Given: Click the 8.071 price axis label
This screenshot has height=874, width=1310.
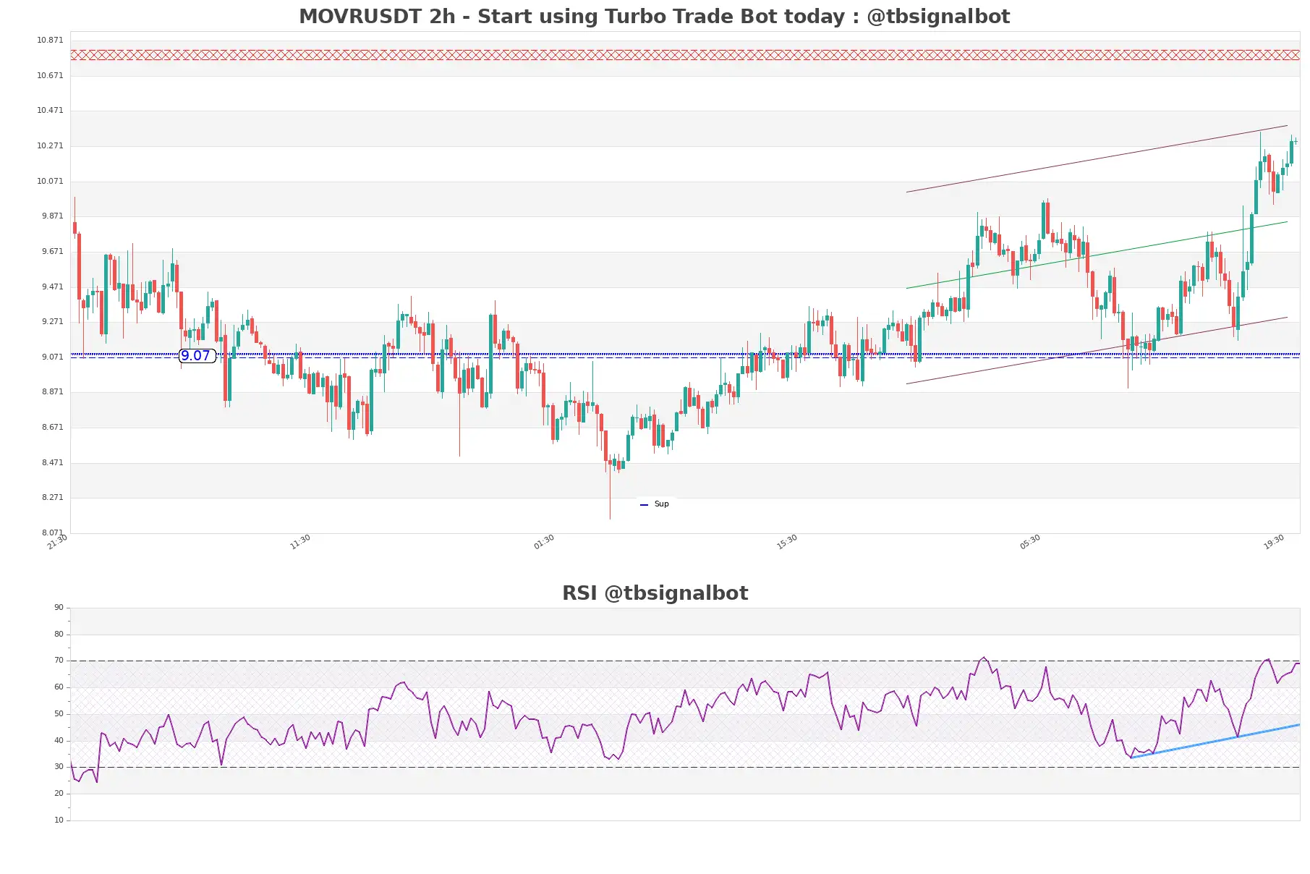Looking at the screenshot, I should [x=52, y=533].
